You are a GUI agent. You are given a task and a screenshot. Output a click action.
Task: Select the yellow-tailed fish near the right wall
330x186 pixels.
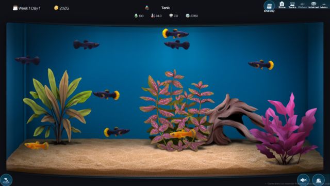(x=261, y=65)
